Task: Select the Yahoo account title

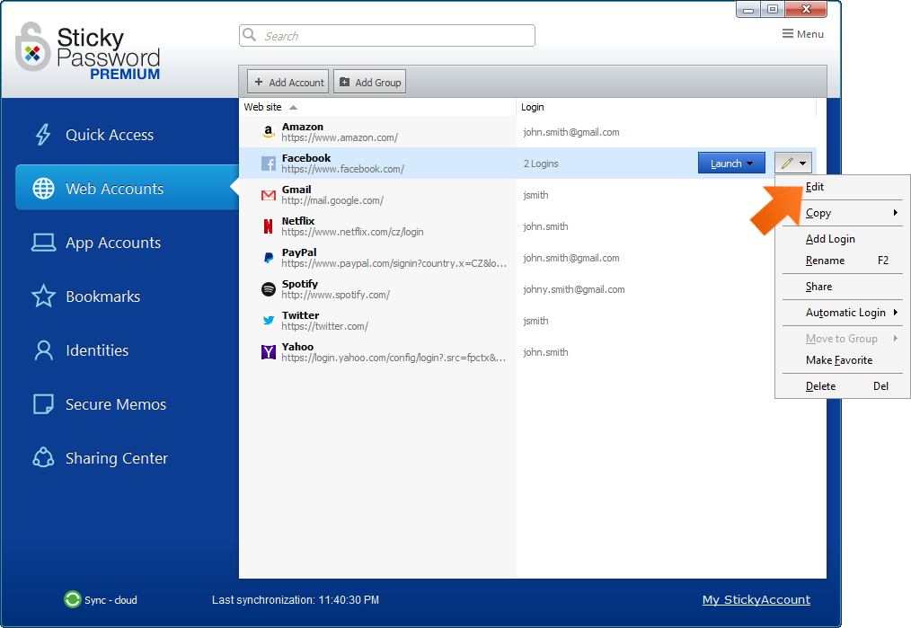Action: pos(297,346)
